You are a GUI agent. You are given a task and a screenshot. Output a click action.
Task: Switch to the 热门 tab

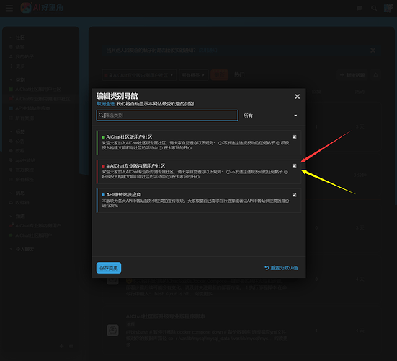click(239, 75)
